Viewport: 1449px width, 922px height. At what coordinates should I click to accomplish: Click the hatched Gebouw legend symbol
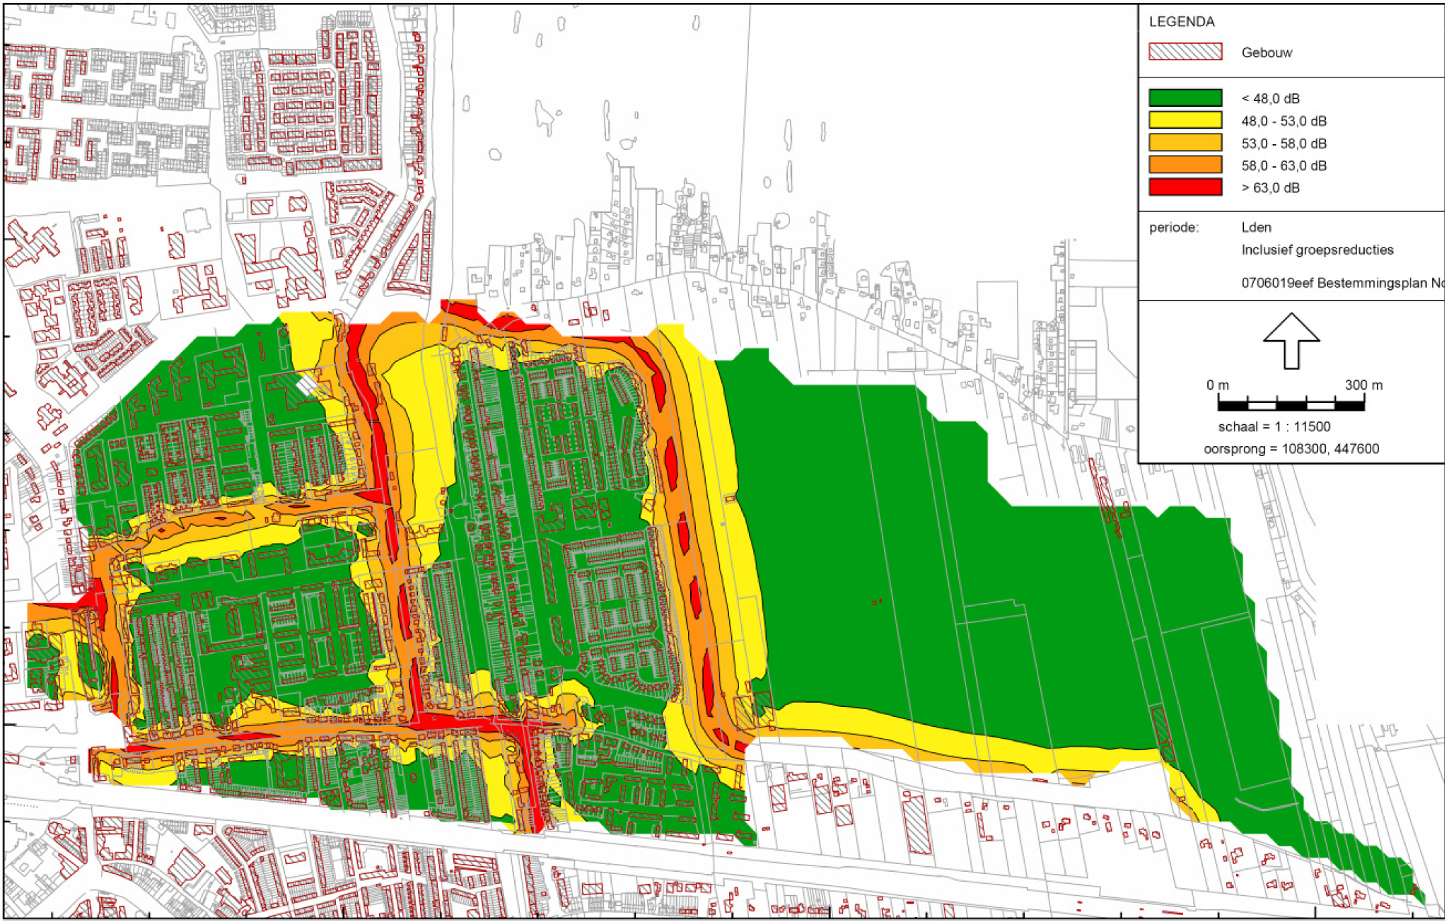coord(1185,52)
